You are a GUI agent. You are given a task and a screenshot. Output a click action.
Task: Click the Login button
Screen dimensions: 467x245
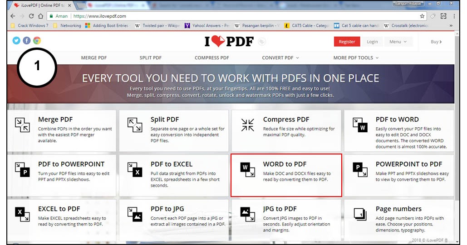pos(372,42)
